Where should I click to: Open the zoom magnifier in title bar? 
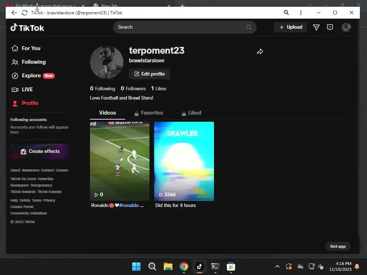click(286, 13)
